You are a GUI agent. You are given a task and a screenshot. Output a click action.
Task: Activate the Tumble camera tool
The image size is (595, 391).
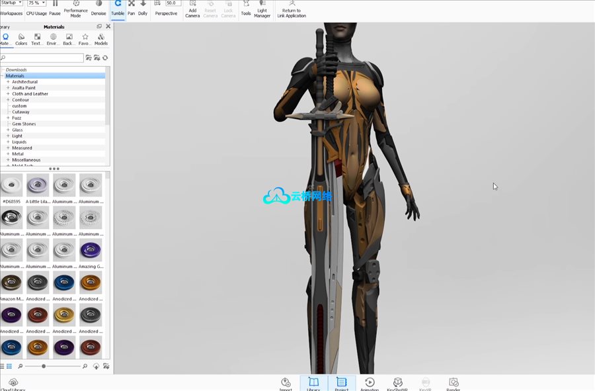coord(118,9)
